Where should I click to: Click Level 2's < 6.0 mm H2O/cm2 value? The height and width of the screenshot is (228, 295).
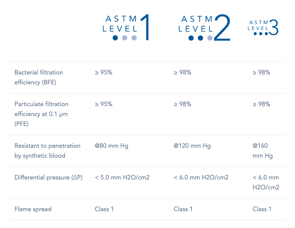(x=201, y=177)
